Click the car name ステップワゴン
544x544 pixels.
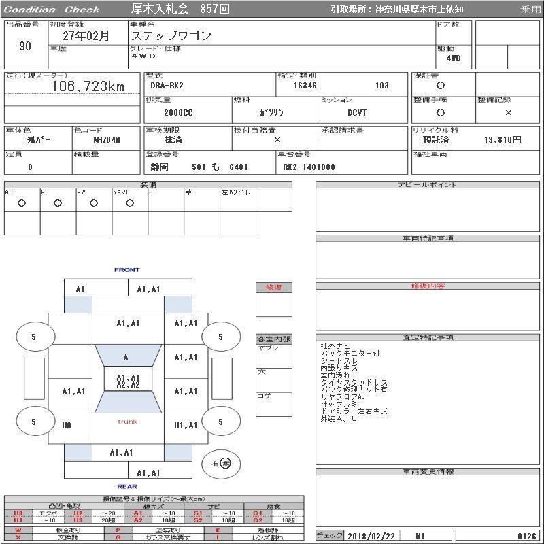171,36
